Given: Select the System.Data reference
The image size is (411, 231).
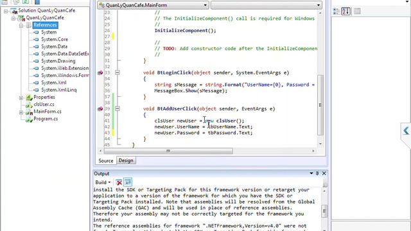Looking at the screenshot, I should (x=54, y=46).
